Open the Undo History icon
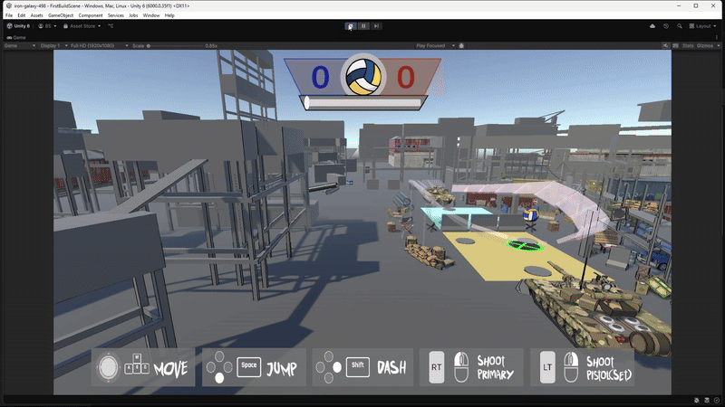The width and height of the screenshot is (725, 407). point(666,26)
